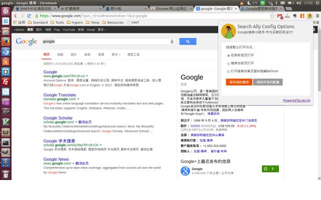
Task: Toggle the hide Referer checkbox
Action: 228,71
